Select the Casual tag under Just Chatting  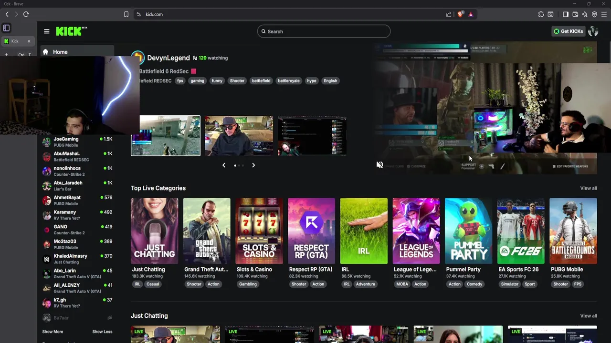[x=153, y=284]
